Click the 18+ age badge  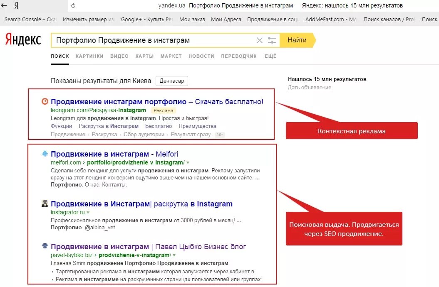220,135
